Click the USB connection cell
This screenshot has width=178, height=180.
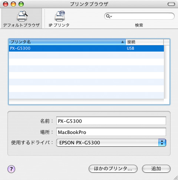(131, 48)
